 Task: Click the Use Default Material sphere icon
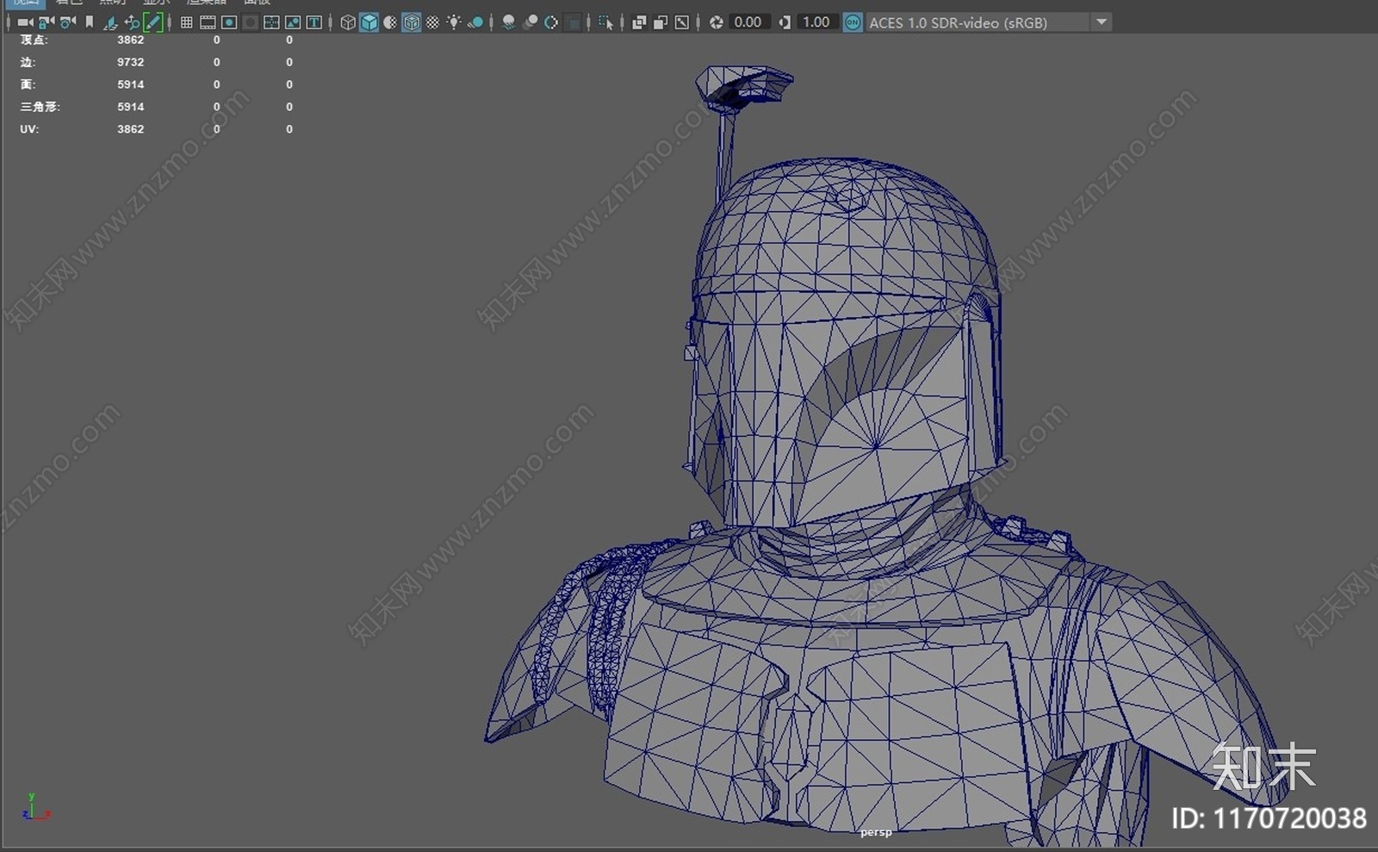[390, 22]
